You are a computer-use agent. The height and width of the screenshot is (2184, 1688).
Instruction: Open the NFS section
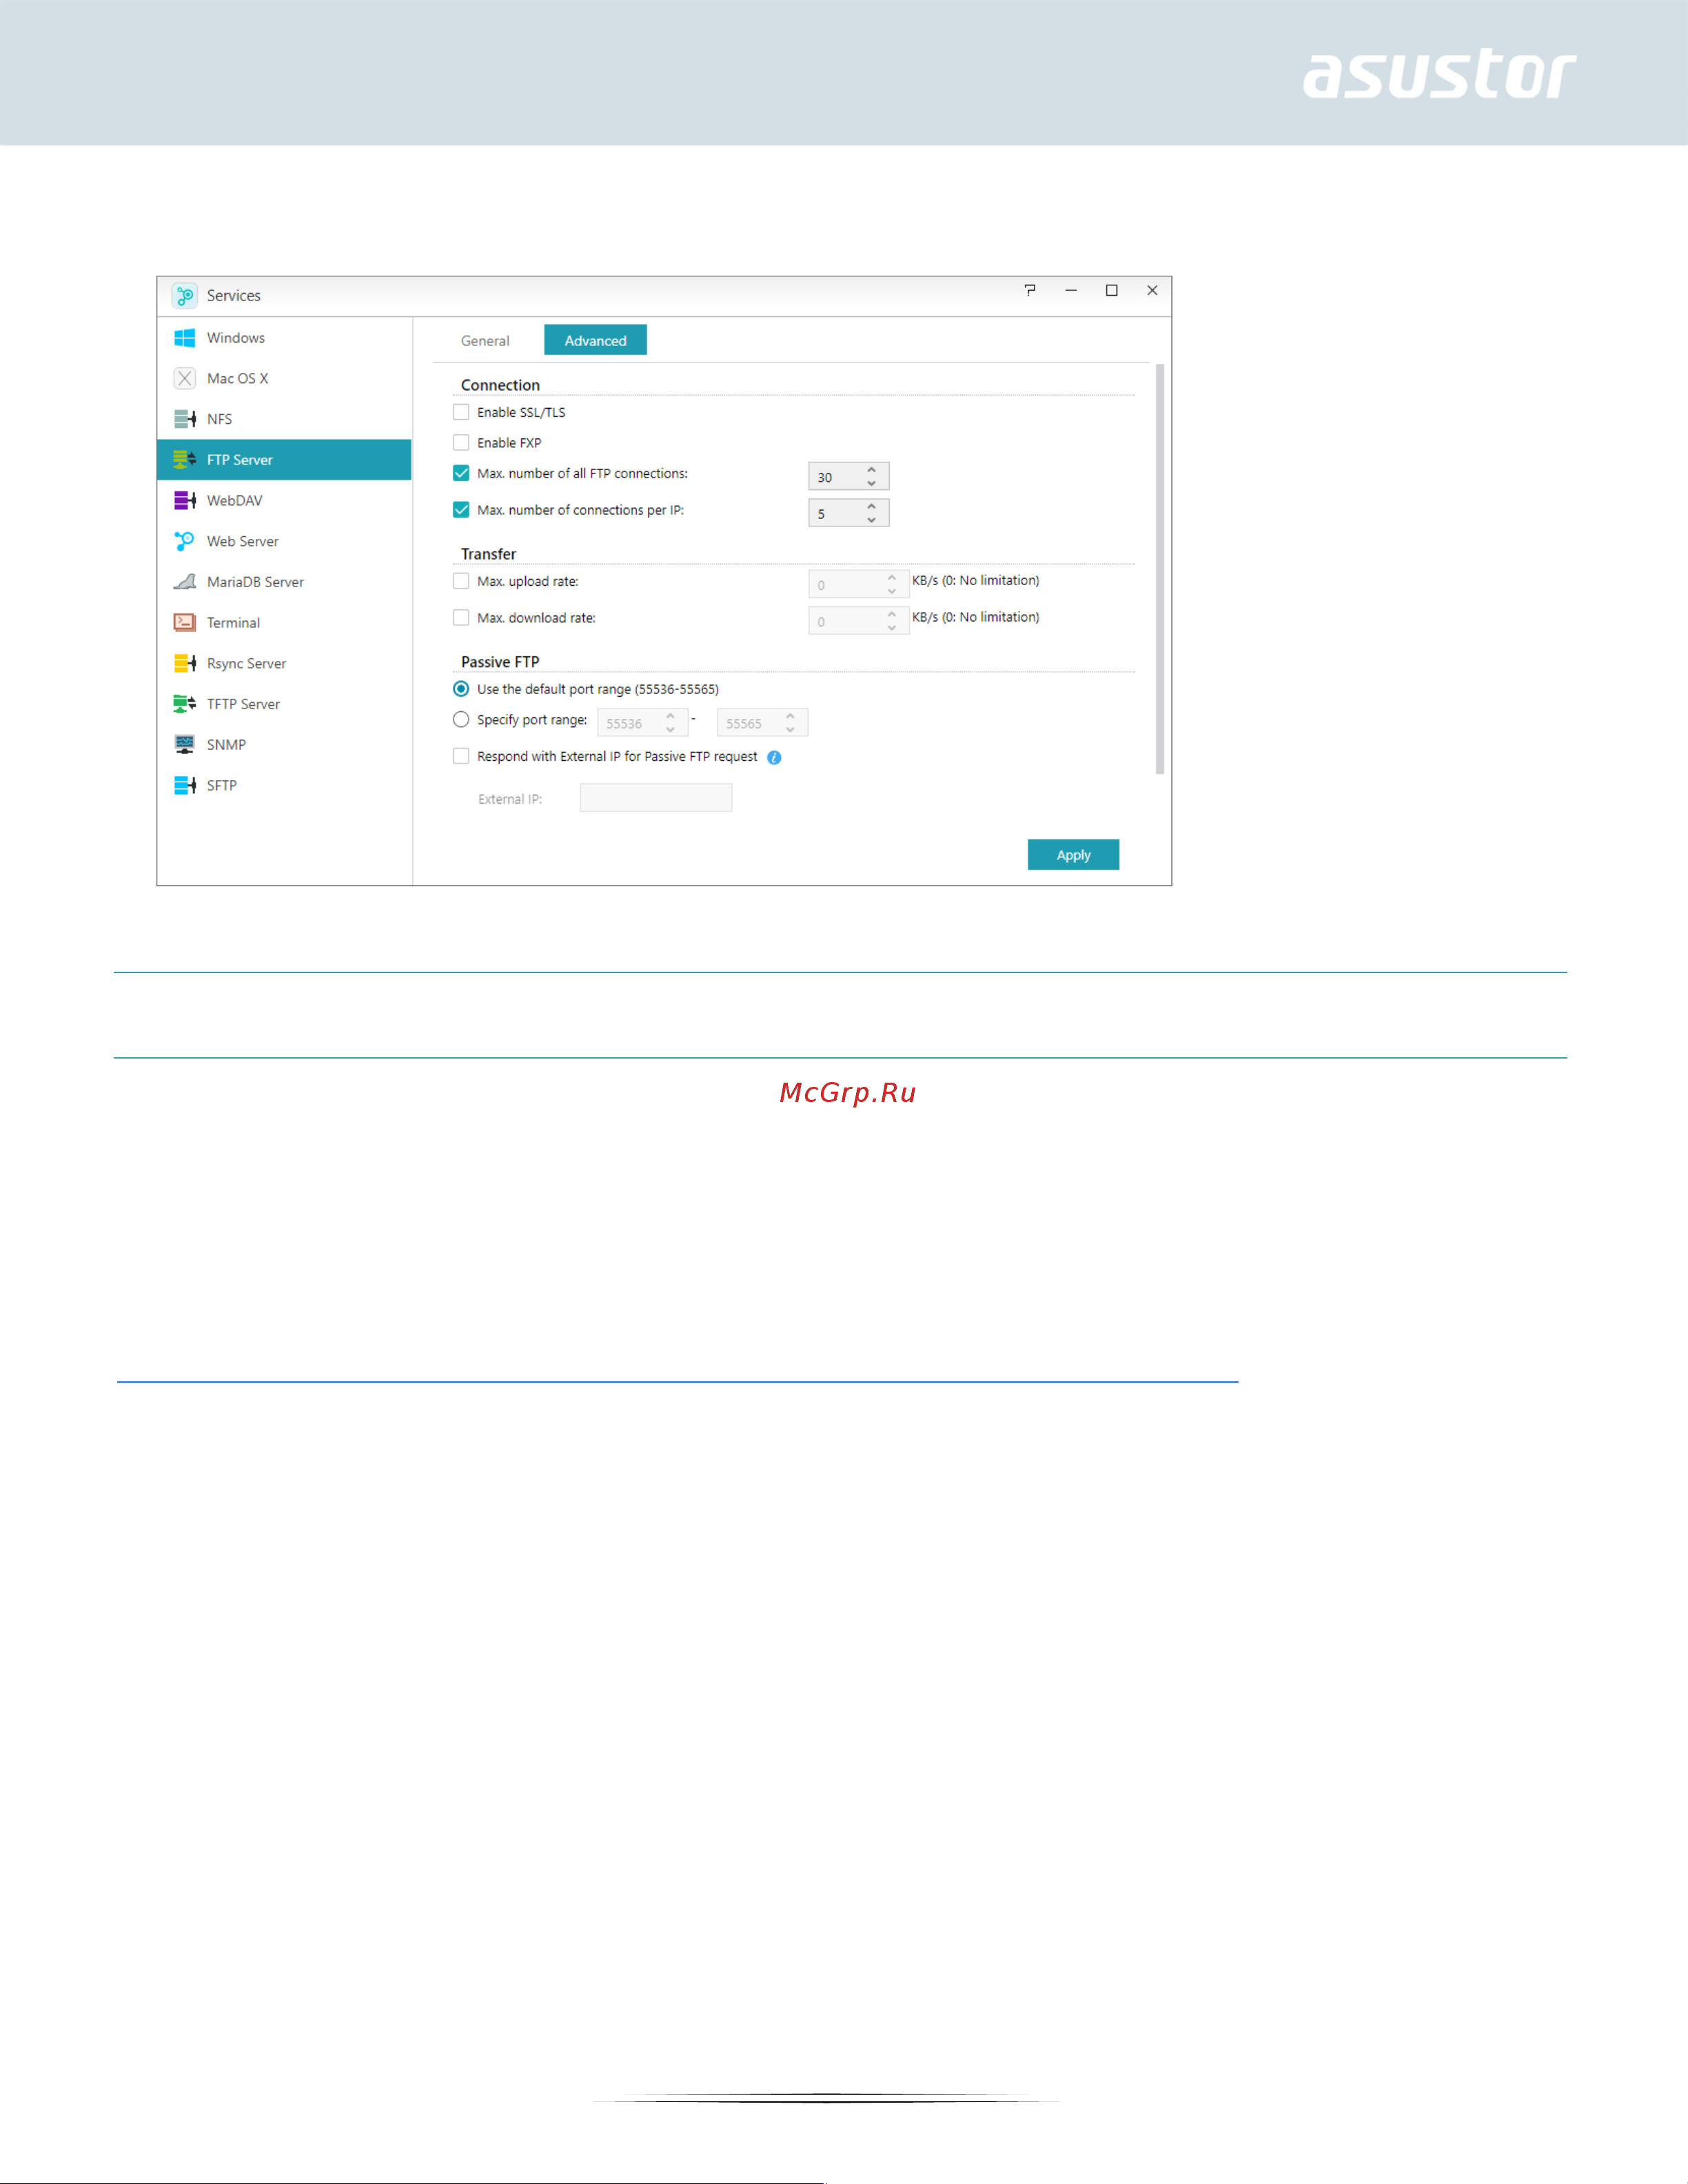coord(284,419)
